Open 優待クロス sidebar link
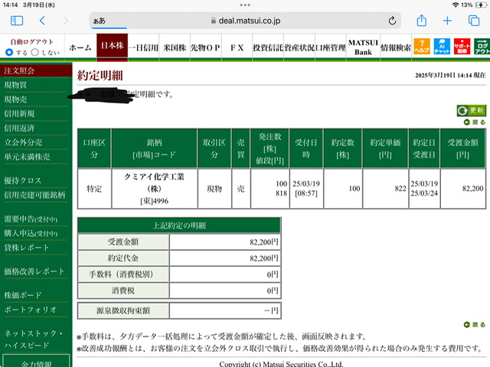Image resolution: width=490 pixels, height=367 pixels. pos(23,180)
